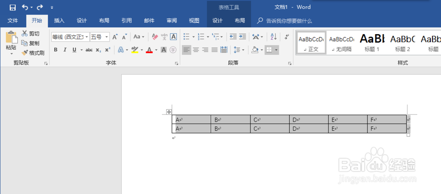The width and height of the screenshot is (441, 194).
Task: Click the 粘贴 paste icon
Action: coord(11,37)
